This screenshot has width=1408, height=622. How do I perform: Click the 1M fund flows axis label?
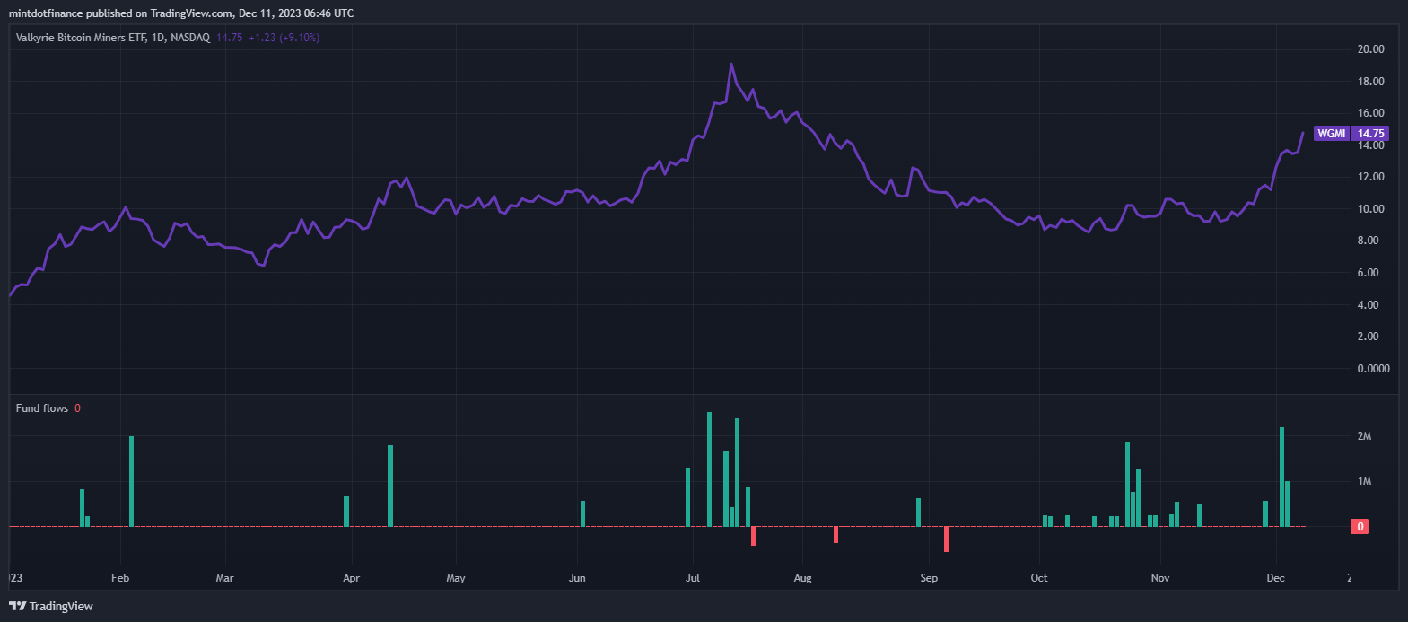tap(1364, 481)
